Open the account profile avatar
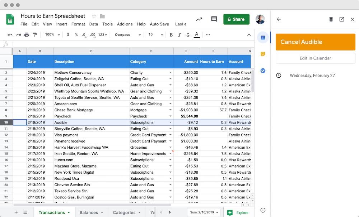359x217 pixels. [x=260, y=19]
